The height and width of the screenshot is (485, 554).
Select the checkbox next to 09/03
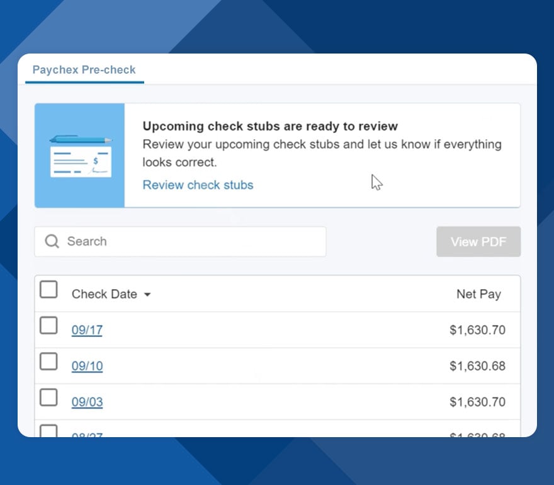pyautogui.click(x=48, y=398)
